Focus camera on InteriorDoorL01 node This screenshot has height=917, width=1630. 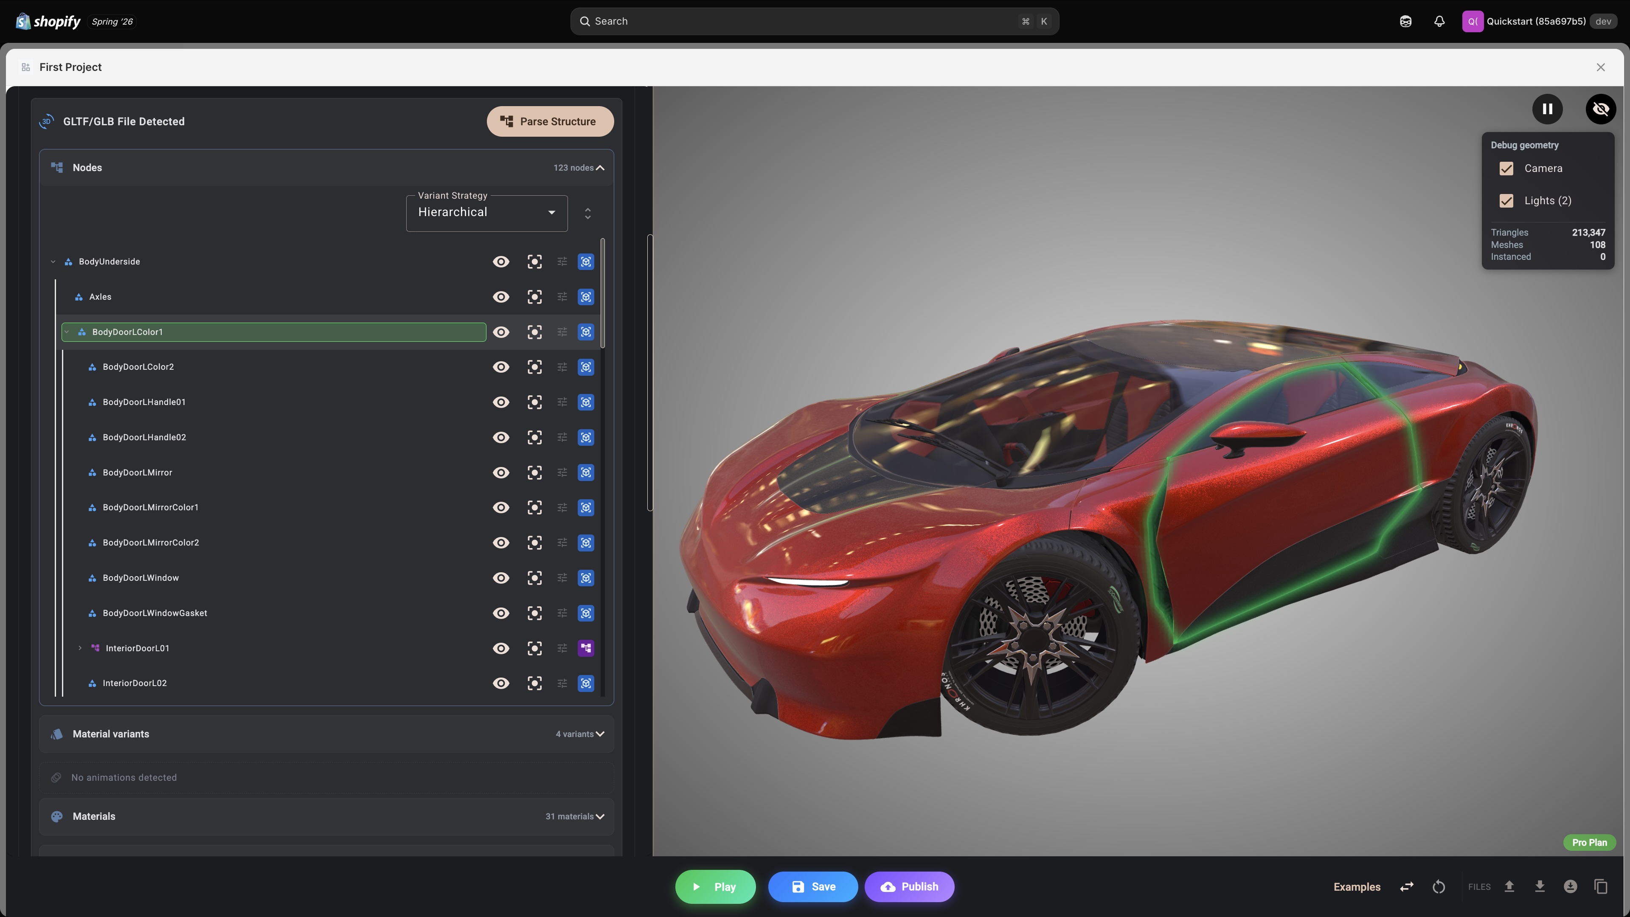(x=535, y=648)
